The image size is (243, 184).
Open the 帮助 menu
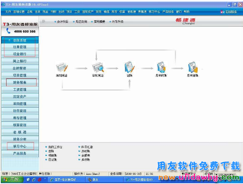coord(186,12)
